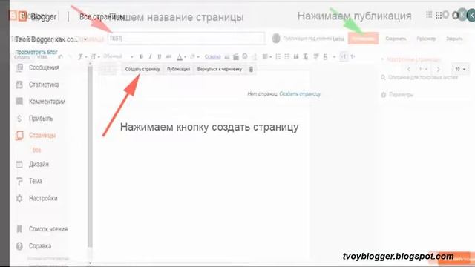Click the insert video icon
The width and height of the screenshot is (475, 267).
pos(236,56)
